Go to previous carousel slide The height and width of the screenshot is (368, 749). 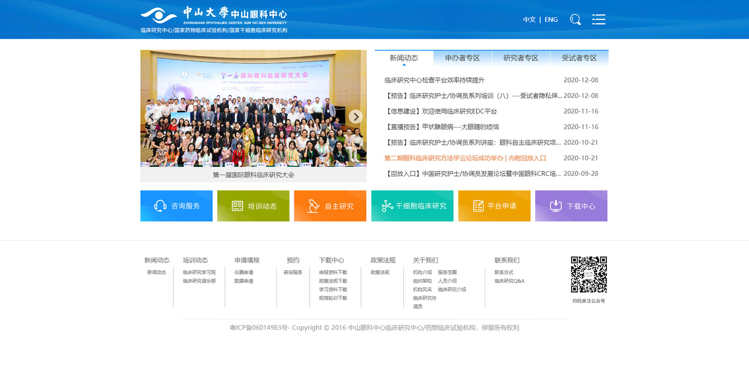[x=151, y=117]
